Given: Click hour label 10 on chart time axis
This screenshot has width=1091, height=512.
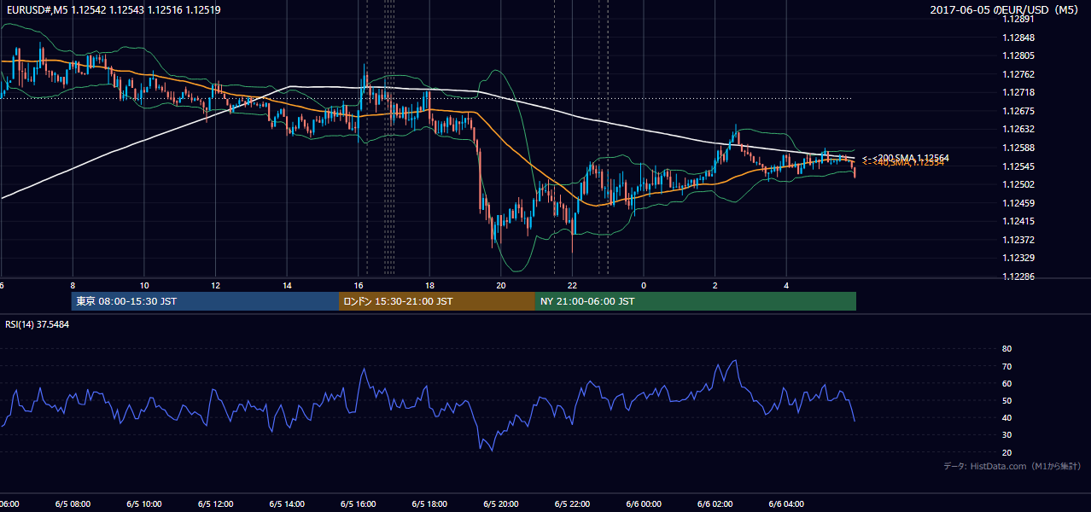Looking at the screenshot, I should (x=144, y=286).
